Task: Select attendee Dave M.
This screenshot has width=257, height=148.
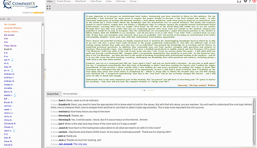Action: coord(8,141)
